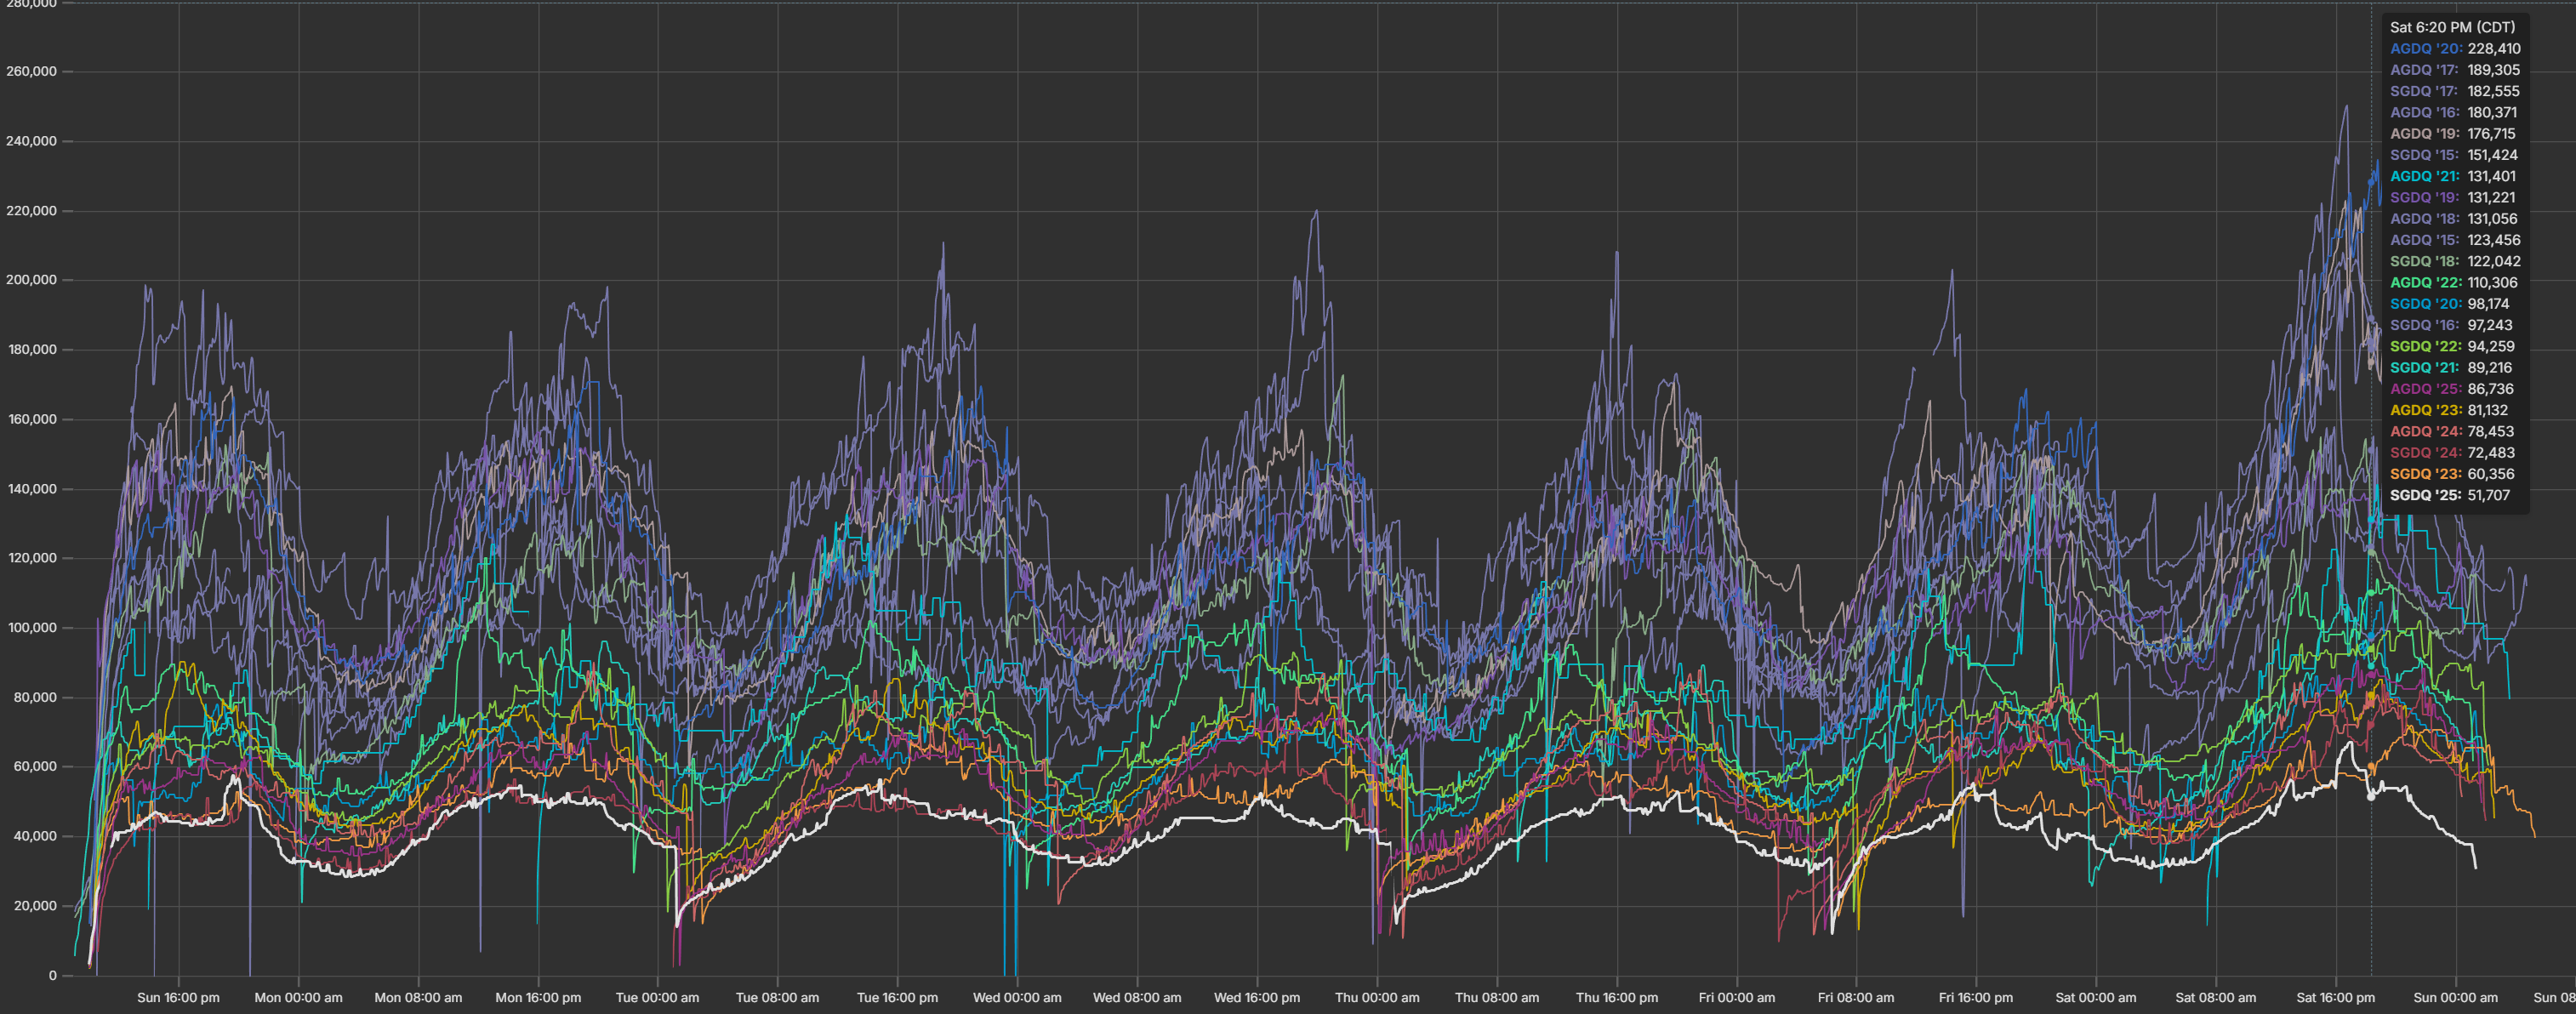Click the Wed 08:00 am axis label
The width and height of the screenshot is (2576, 1014).
(x=1137, y=997)
